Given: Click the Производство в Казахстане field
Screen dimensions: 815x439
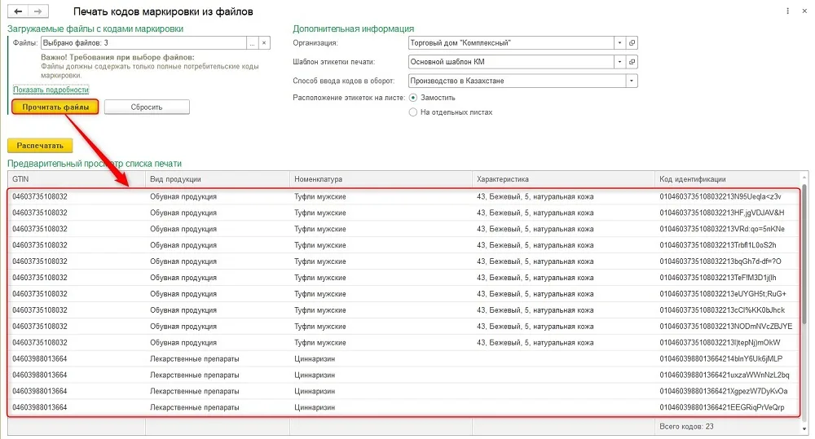Looking at the screenshot, I should pyautogui.click(x=518, y=81).
